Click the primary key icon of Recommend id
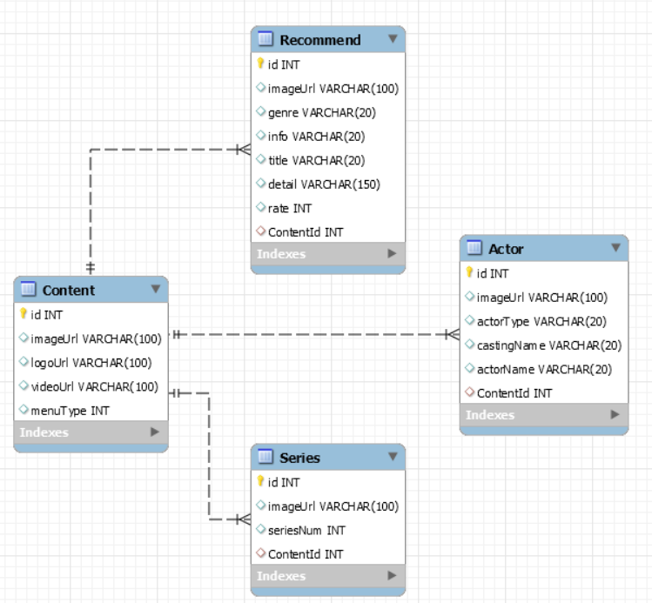The image size is (652, 603). pos(261,64)
